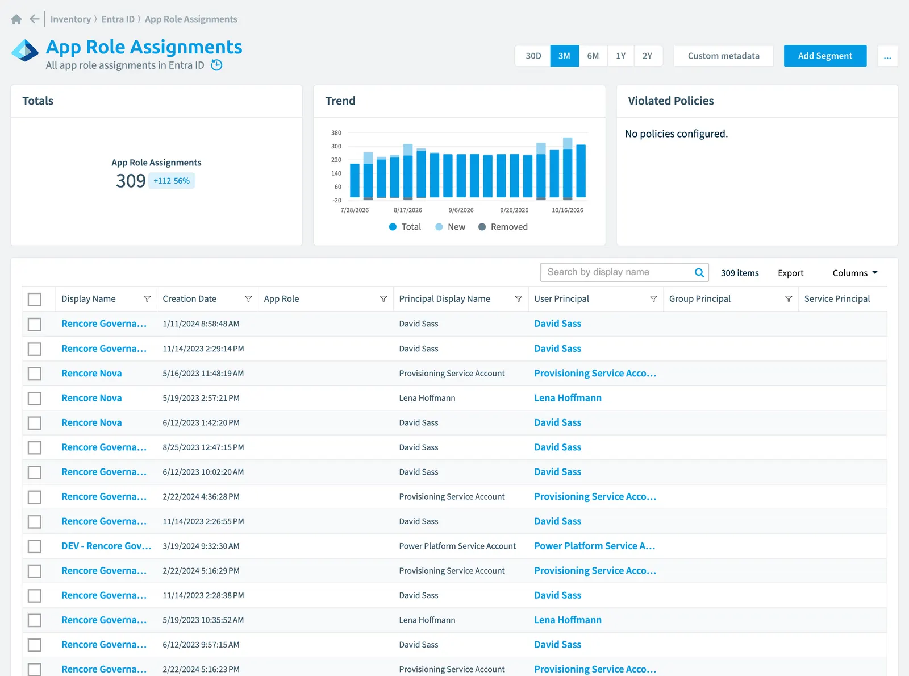Open Lena Hoffmann user in 5/19/2023 2:57:21 PM row
909x676 pixels.
point(568,398)
